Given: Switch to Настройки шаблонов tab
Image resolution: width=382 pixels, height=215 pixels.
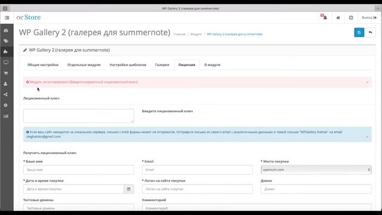Looking at the screenshot, I should [128, 65].
